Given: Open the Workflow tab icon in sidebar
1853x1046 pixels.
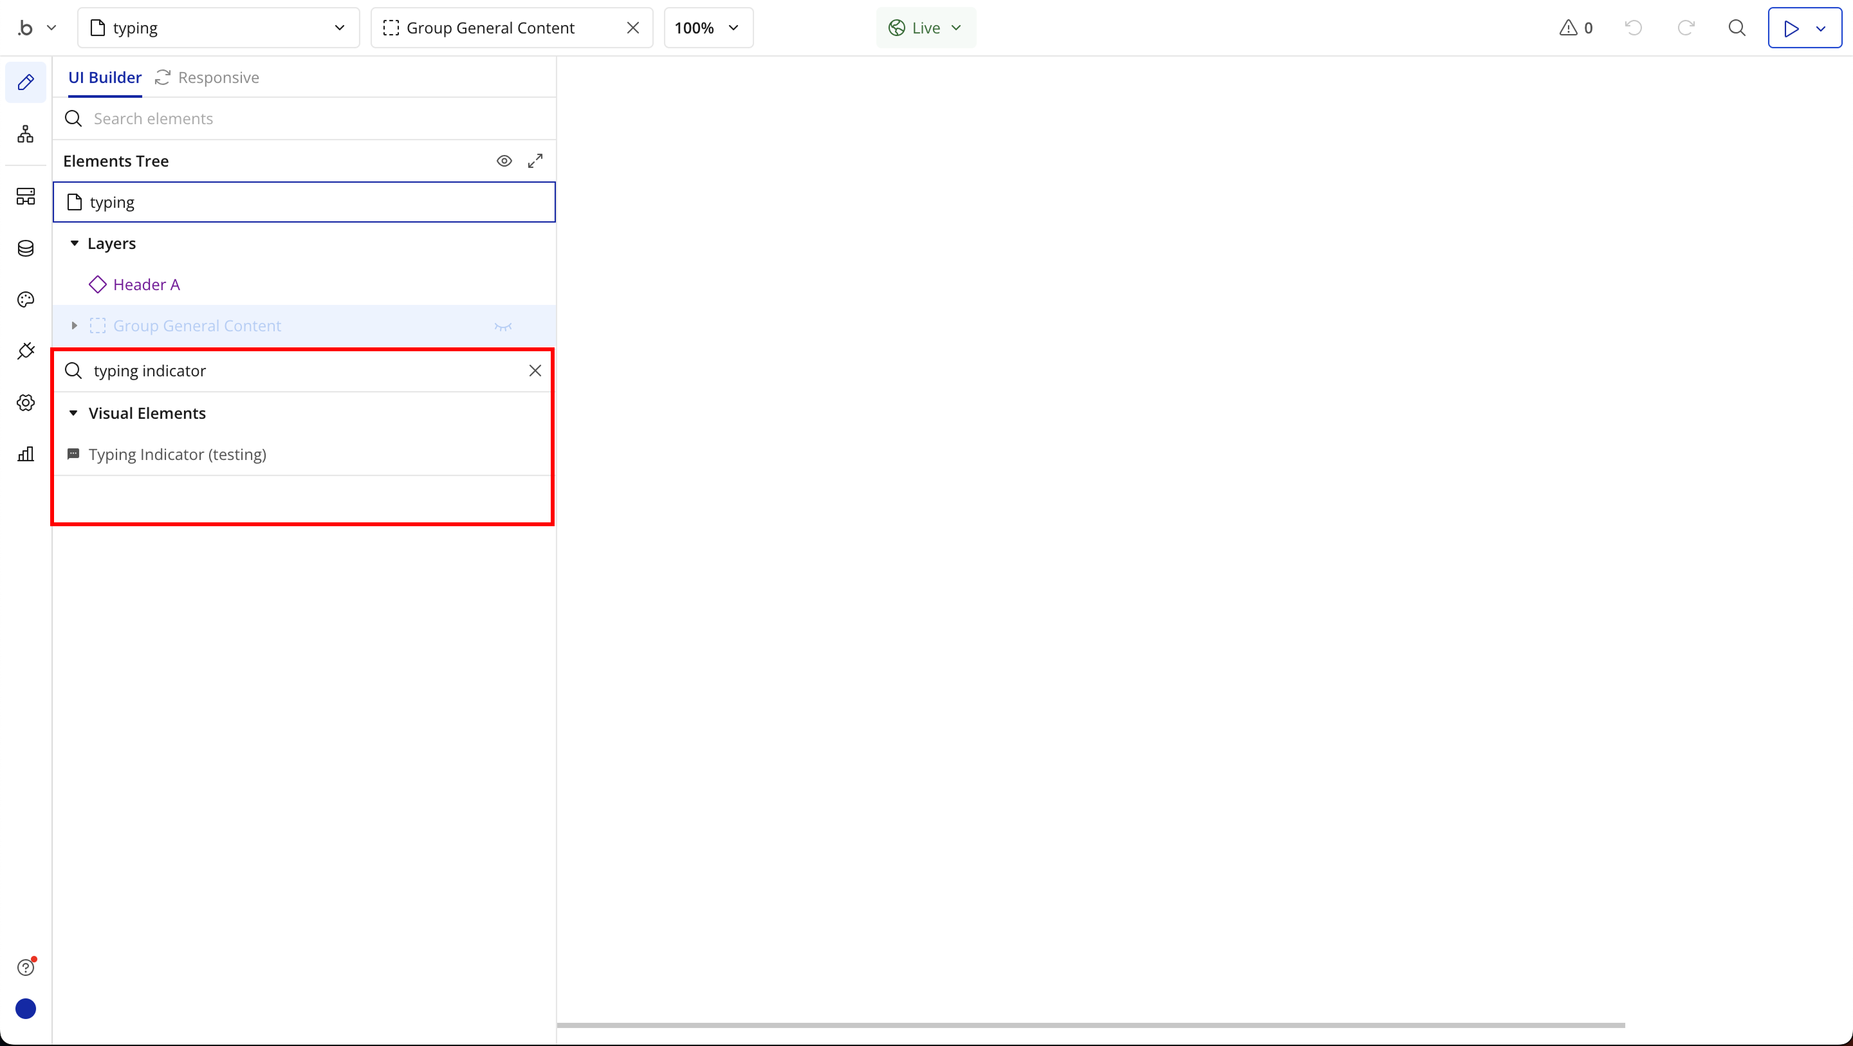Looking at the screenshot, I should [x=26, y=134].
